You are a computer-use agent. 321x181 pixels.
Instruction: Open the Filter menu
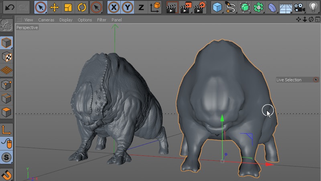click(x=102, y=20)
